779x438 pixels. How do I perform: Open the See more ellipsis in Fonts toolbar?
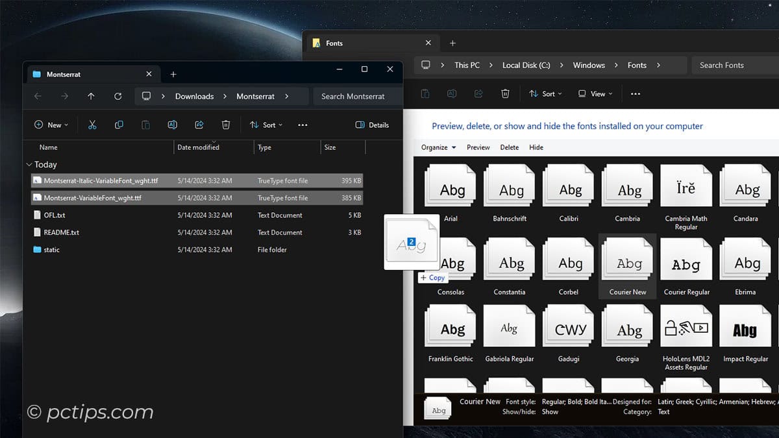tap(635, 93)
